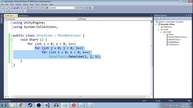Click the system tray clock

tap(185, 105)
